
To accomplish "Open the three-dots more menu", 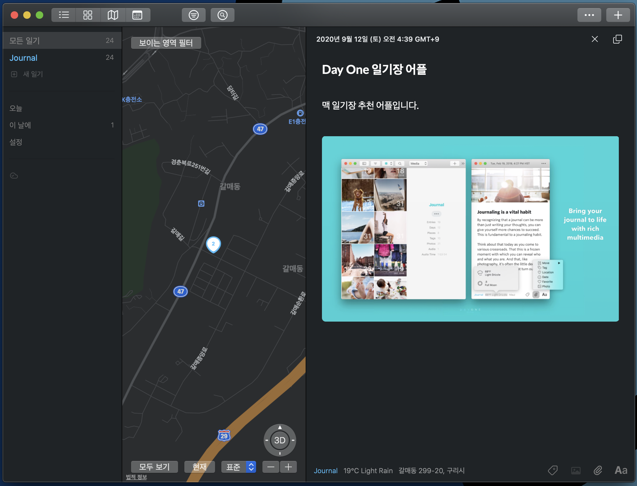I will [589, 15].
